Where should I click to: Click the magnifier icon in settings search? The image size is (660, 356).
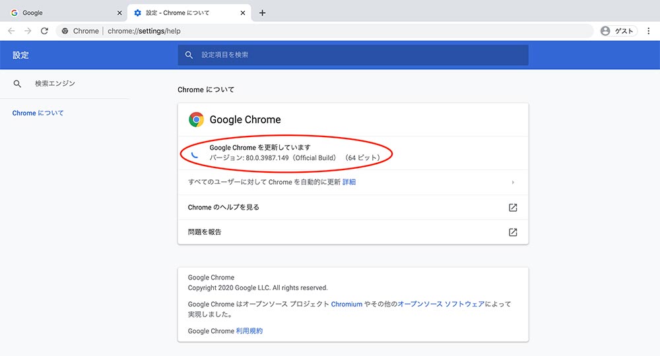(189, 55)
